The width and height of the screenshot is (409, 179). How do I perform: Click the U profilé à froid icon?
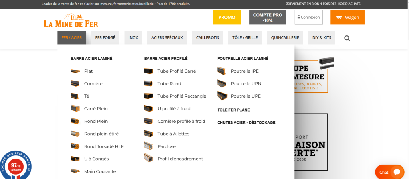(148, 108)
